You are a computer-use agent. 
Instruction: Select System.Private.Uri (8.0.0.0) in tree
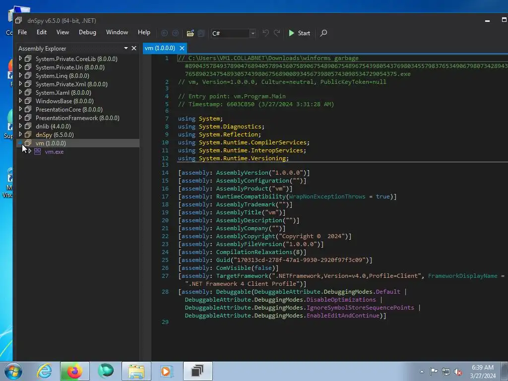[70, 67]
